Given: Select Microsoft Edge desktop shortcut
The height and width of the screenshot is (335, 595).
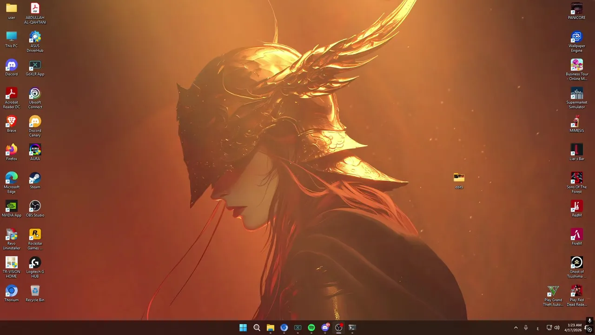Looking at the screenshot, I should pos(11,183).
